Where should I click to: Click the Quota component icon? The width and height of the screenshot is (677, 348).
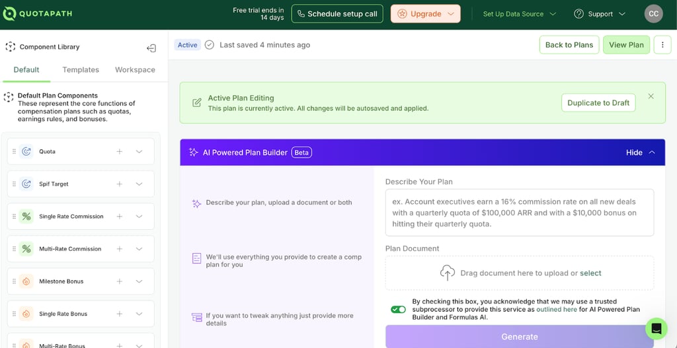26,151
